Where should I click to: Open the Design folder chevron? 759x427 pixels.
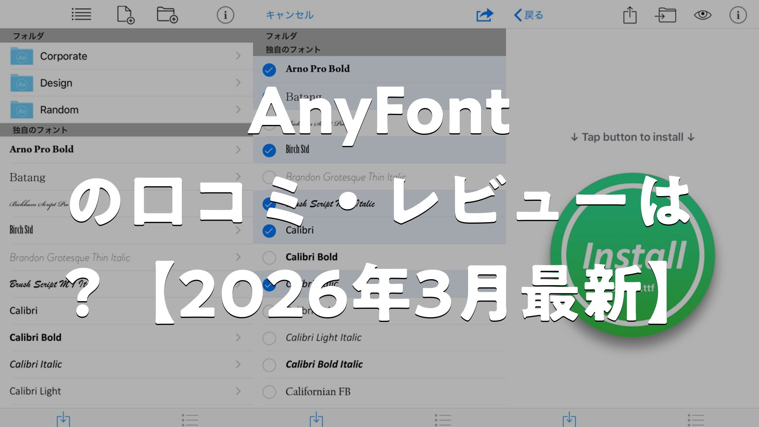point(238,83)
